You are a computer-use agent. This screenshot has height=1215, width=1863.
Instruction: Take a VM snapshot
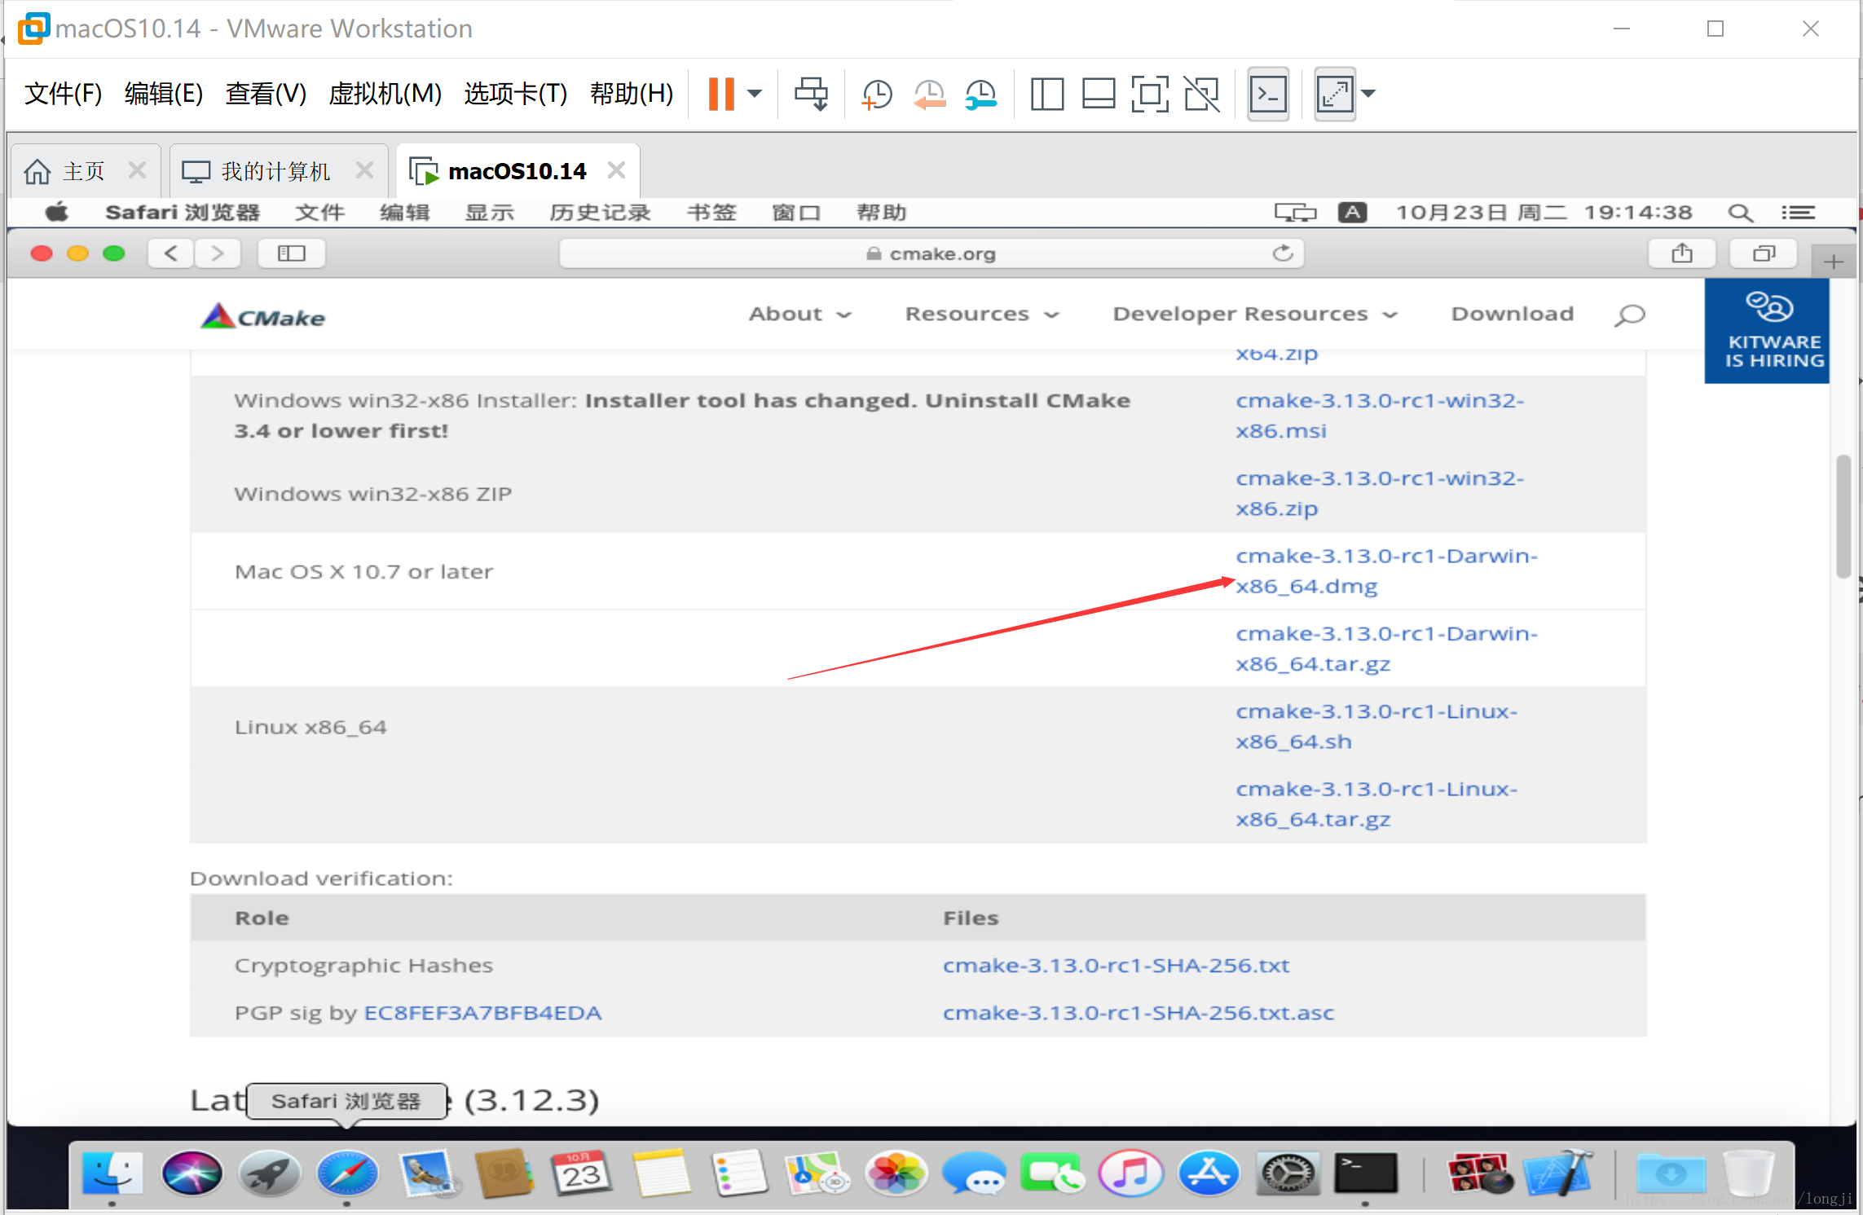(x=877, y=95)
